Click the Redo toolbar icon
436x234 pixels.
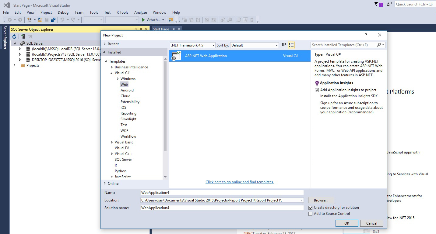(73, 20)
